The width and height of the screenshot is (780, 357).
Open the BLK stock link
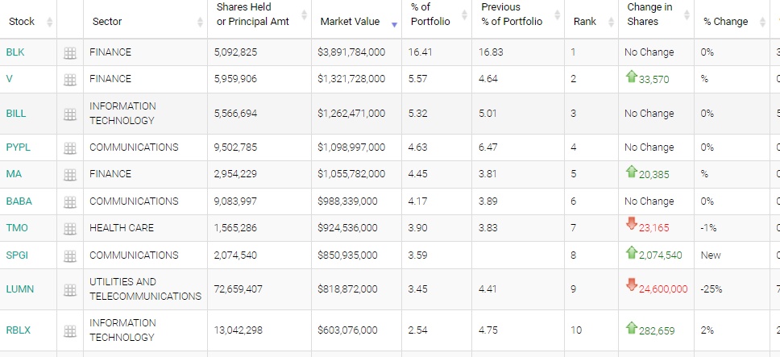click(x=15, y=52)
